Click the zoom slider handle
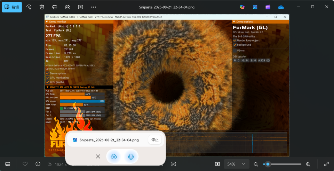334x171 pixels. (268, 164)
